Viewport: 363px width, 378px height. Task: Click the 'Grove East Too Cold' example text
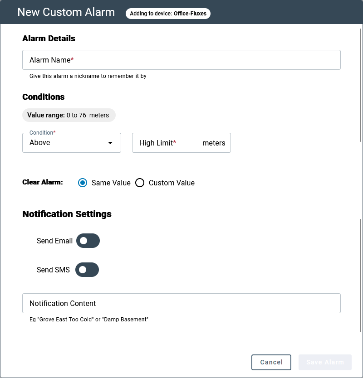89,320
